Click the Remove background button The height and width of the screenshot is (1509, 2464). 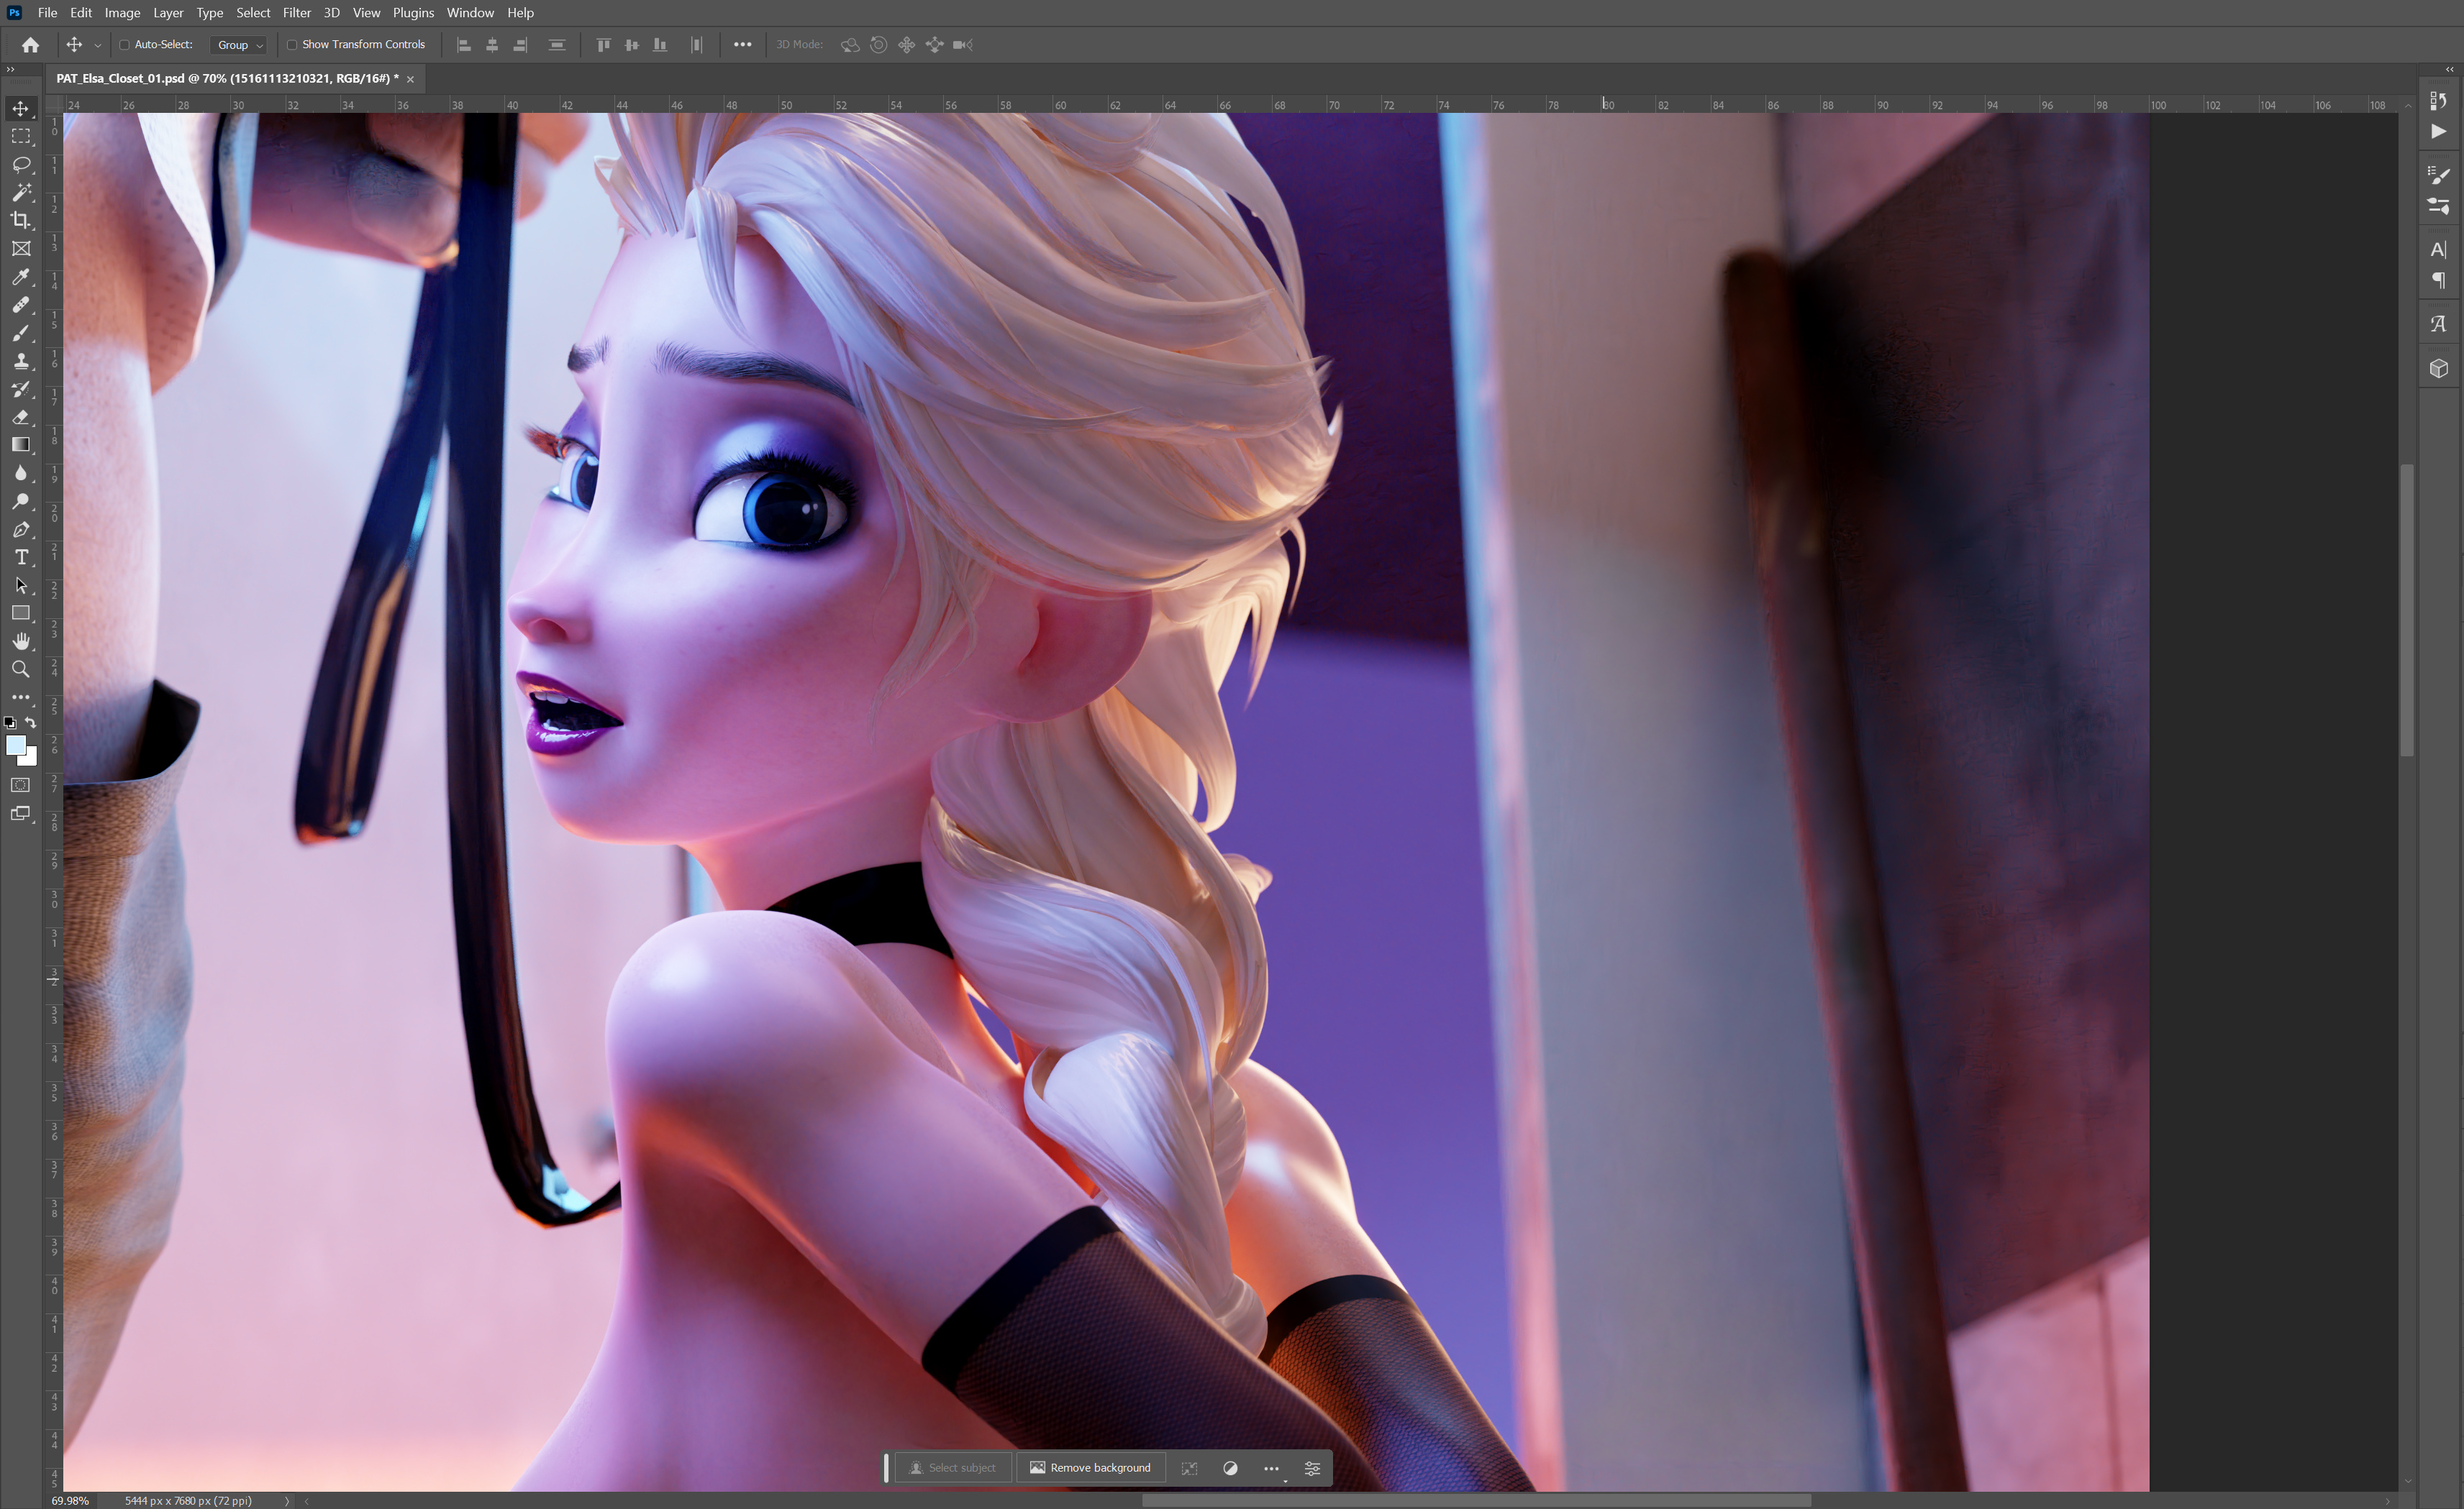click(1091, 1468)
